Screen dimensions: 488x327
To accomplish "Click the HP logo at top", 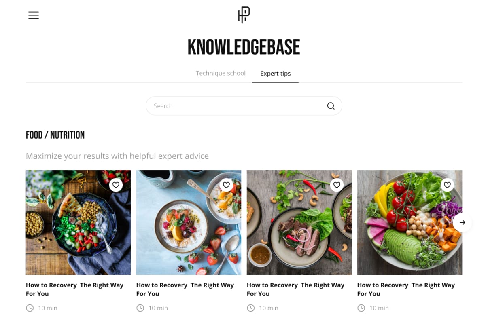I will [244, 15].
